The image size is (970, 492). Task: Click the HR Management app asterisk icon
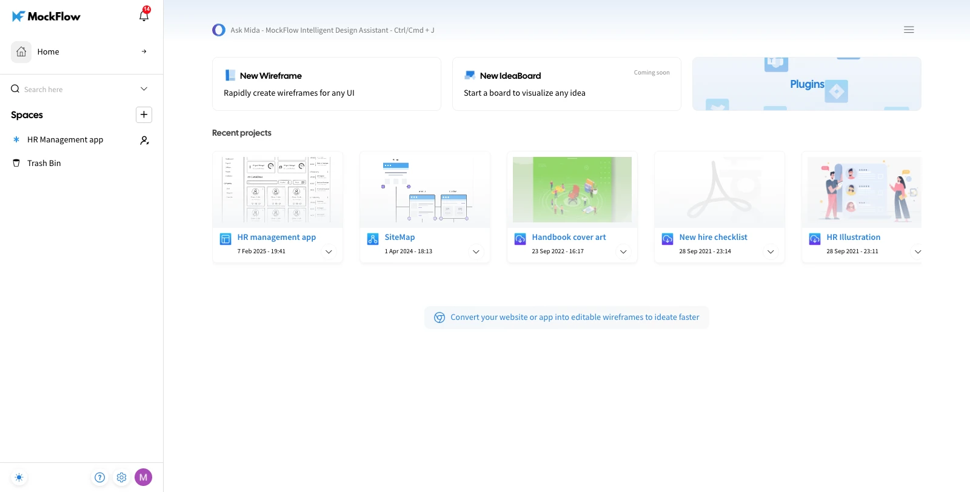click(x=16, y=139)
